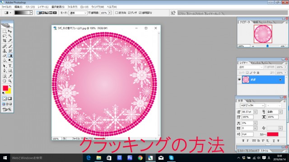Switch to the チャンネル tab in layers panel
The height and width of the screenshot is (162, 289).
(x=256, y=63)
